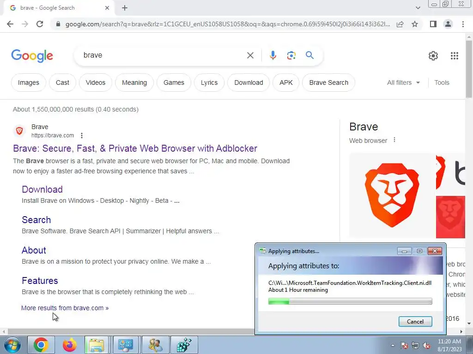Open the Download sitelink

[42, 189]
